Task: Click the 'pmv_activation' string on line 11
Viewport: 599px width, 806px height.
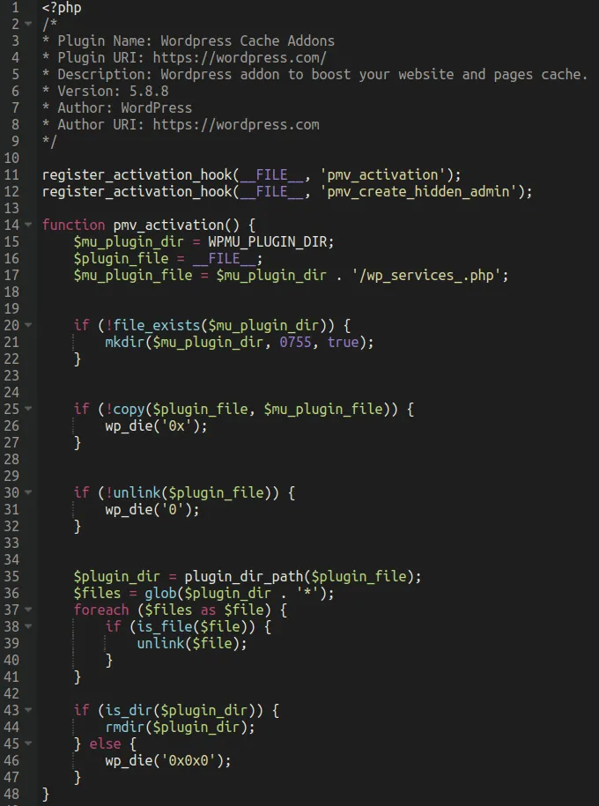Action: [x=382, y=174]
